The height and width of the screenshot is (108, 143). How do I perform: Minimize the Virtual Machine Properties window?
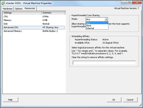(124, 2)
